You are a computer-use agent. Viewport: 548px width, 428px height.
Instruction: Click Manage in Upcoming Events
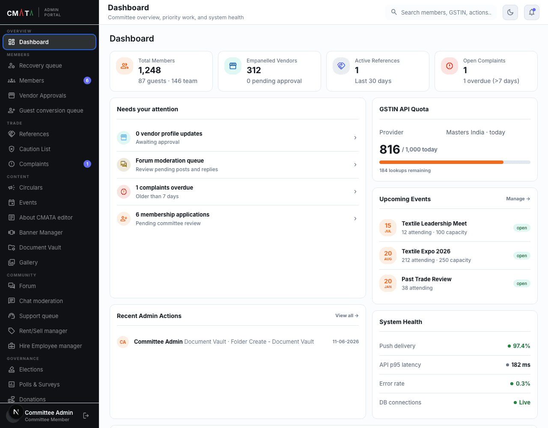(518, 199)
